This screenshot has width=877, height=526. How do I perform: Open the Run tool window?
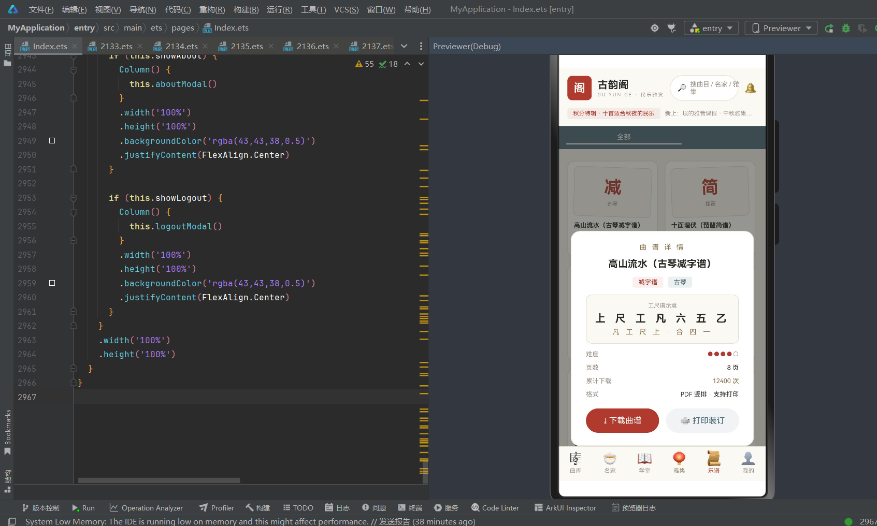pos(83,508)
